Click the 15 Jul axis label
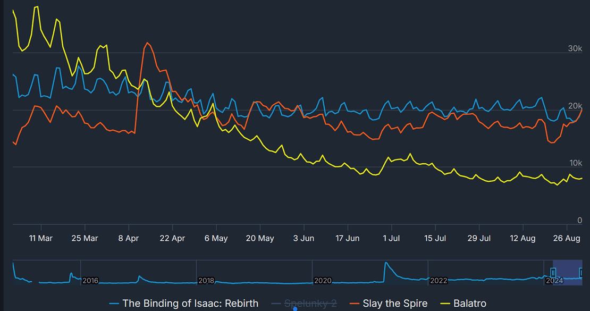This screenshot has width=590, height=311. tap(435, 238)
